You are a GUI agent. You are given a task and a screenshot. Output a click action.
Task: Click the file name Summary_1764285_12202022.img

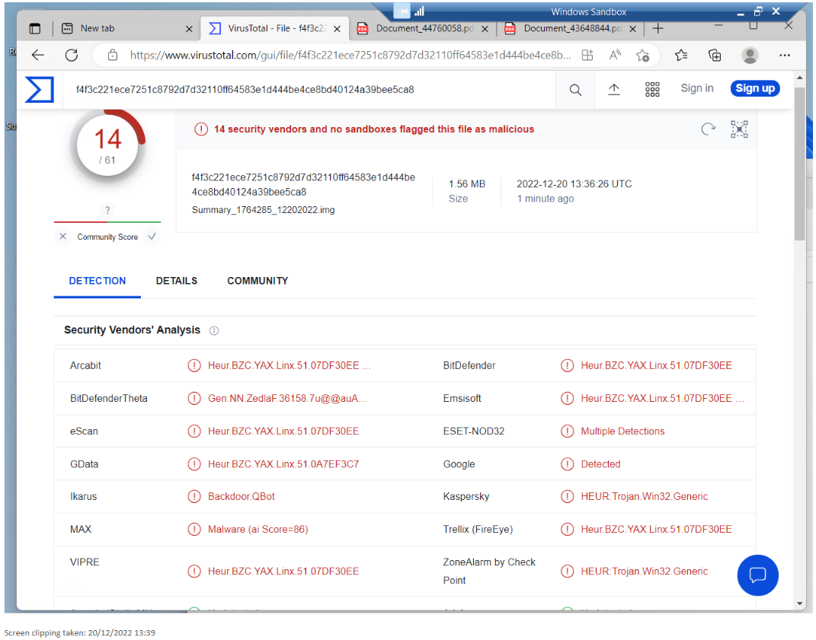(264, 210)
